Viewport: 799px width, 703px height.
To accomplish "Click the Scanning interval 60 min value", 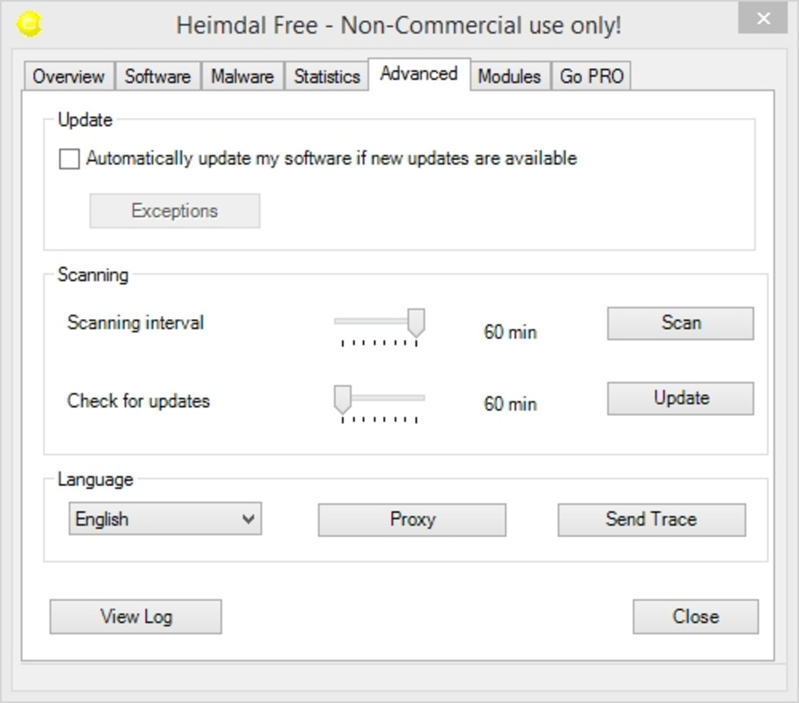I will (510, 332).
